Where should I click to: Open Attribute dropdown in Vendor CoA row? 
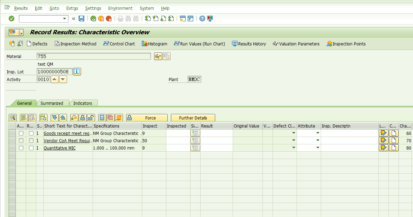coord(318,140)
